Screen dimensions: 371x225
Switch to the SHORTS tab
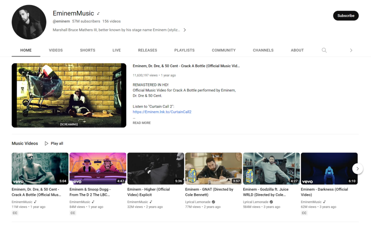click(88, 50)
